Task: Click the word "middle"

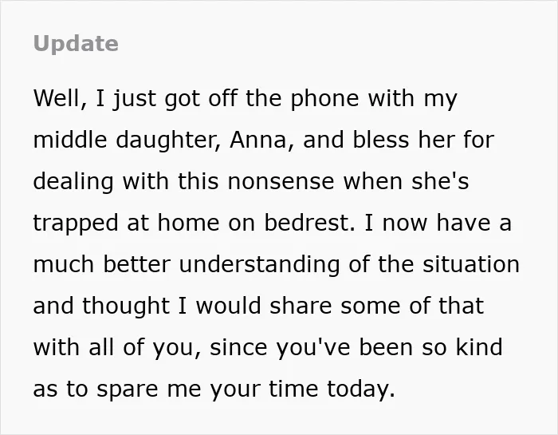Action: [70, 140]
